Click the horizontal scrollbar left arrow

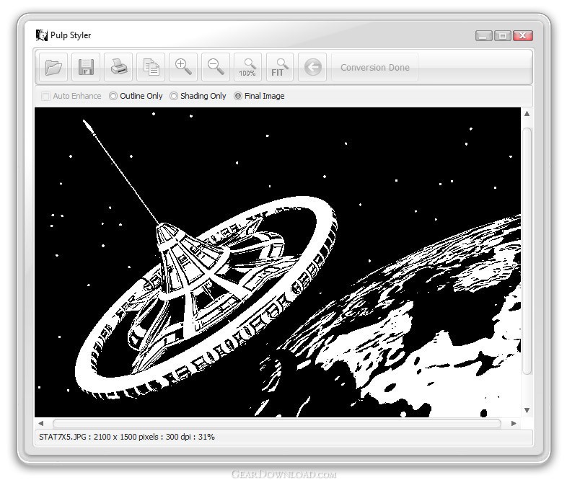(x=41, y=423)
